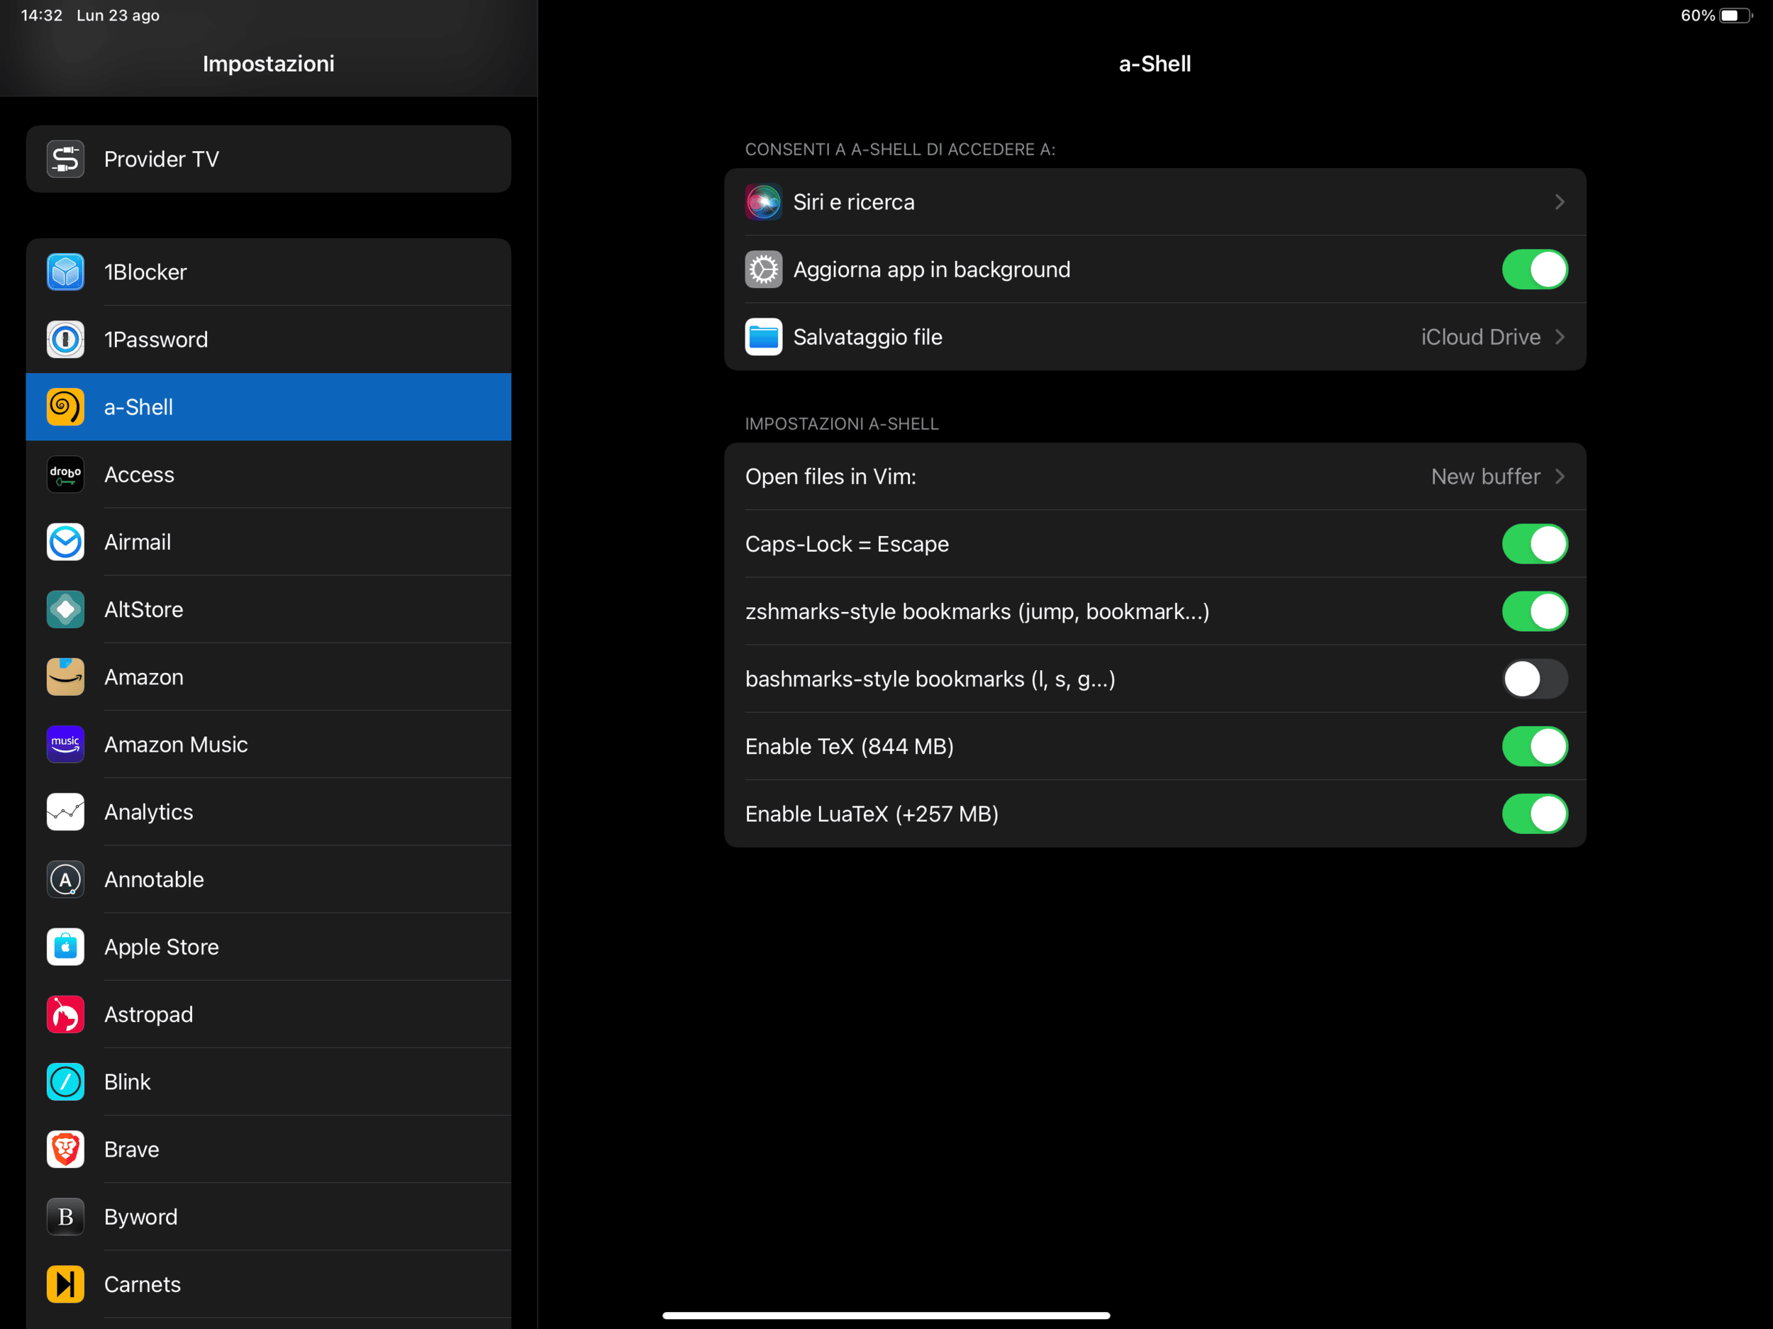Image resolution: width=1773 pixels, height=1329 pixels.
Task: Open Amazon Music settings entry
Action: 269,744
